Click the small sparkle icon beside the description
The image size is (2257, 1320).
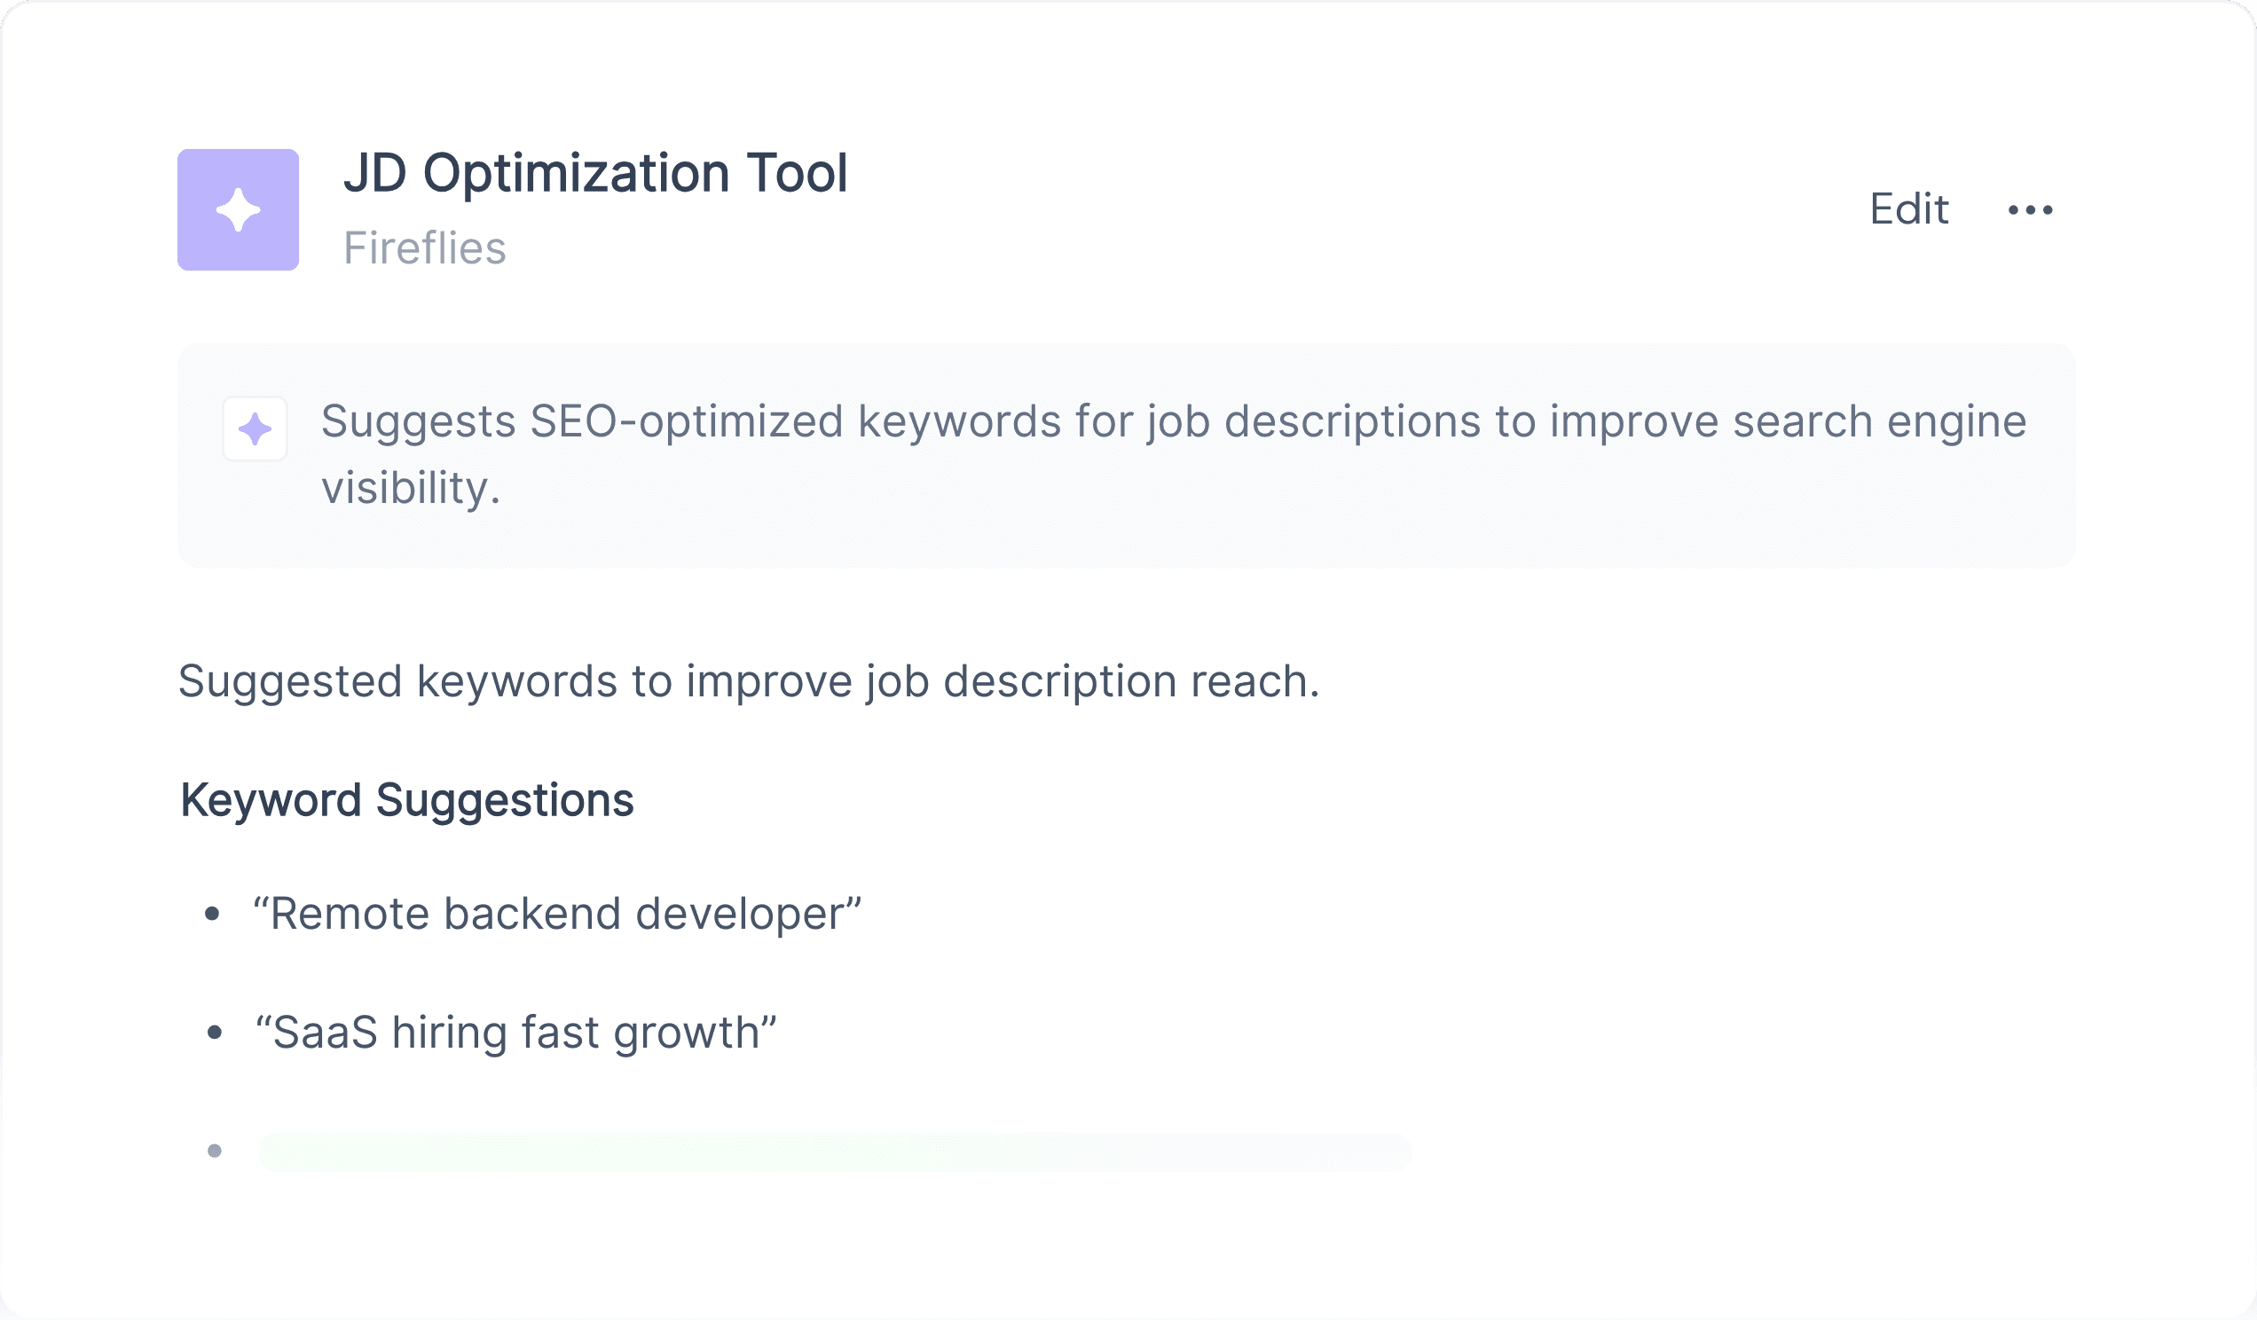point(256,429)
